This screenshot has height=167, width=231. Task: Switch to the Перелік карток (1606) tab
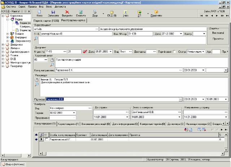(46, 21)
